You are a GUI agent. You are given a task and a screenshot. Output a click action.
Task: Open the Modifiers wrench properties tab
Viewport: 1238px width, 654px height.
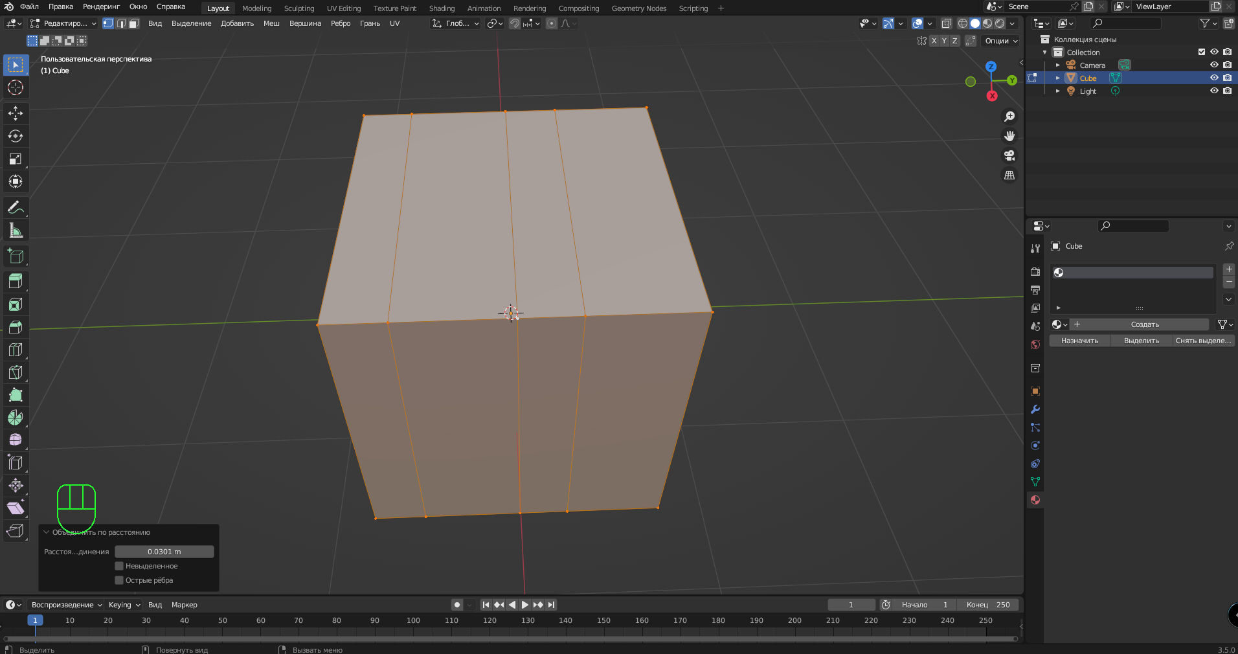pyautogui.click(x=1035, y=409)
